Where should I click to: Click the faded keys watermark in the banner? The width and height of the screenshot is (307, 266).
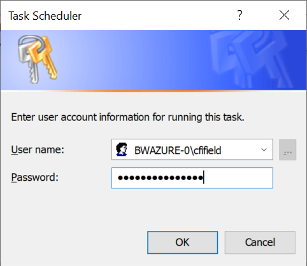point(250,59)
